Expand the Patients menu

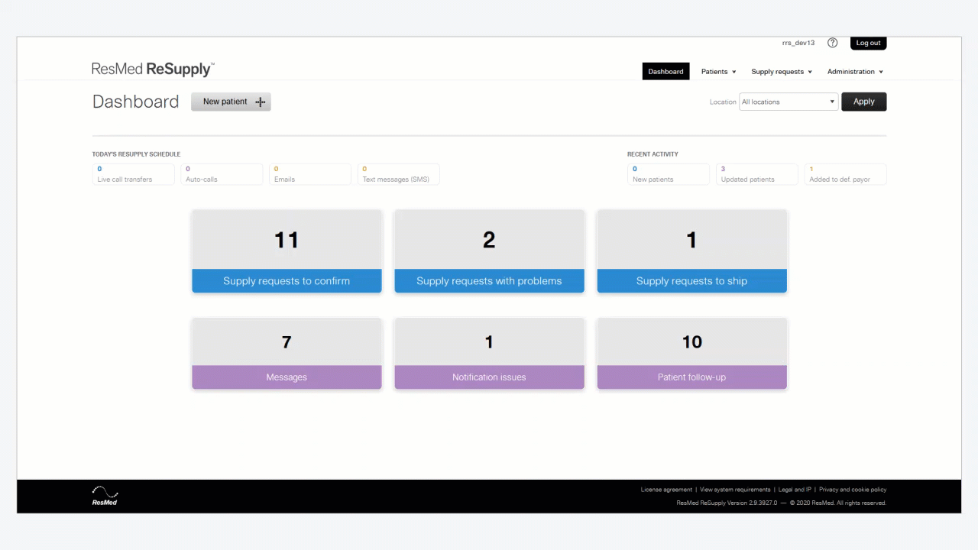[x=718, y=72]
